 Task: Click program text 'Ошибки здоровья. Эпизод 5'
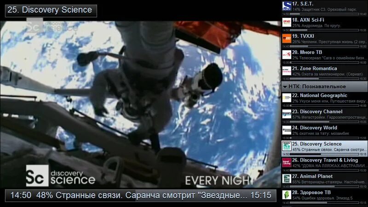pyautogui.click(x=327, y=198)
